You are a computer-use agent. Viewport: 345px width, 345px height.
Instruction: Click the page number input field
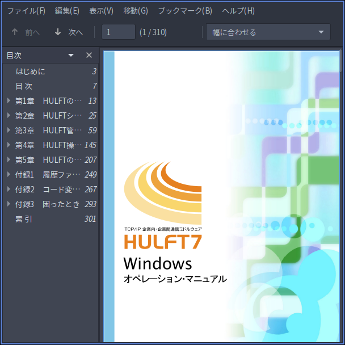point(119,32)
